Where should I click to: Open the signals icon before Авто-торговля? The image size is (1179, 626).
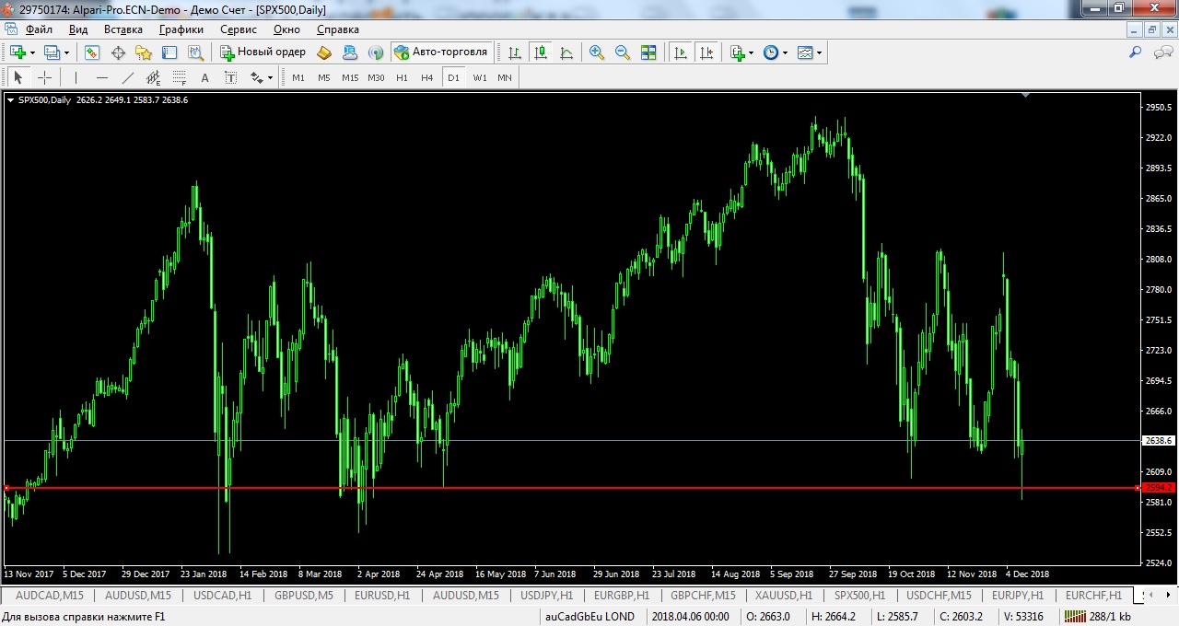tap(376, 52)
